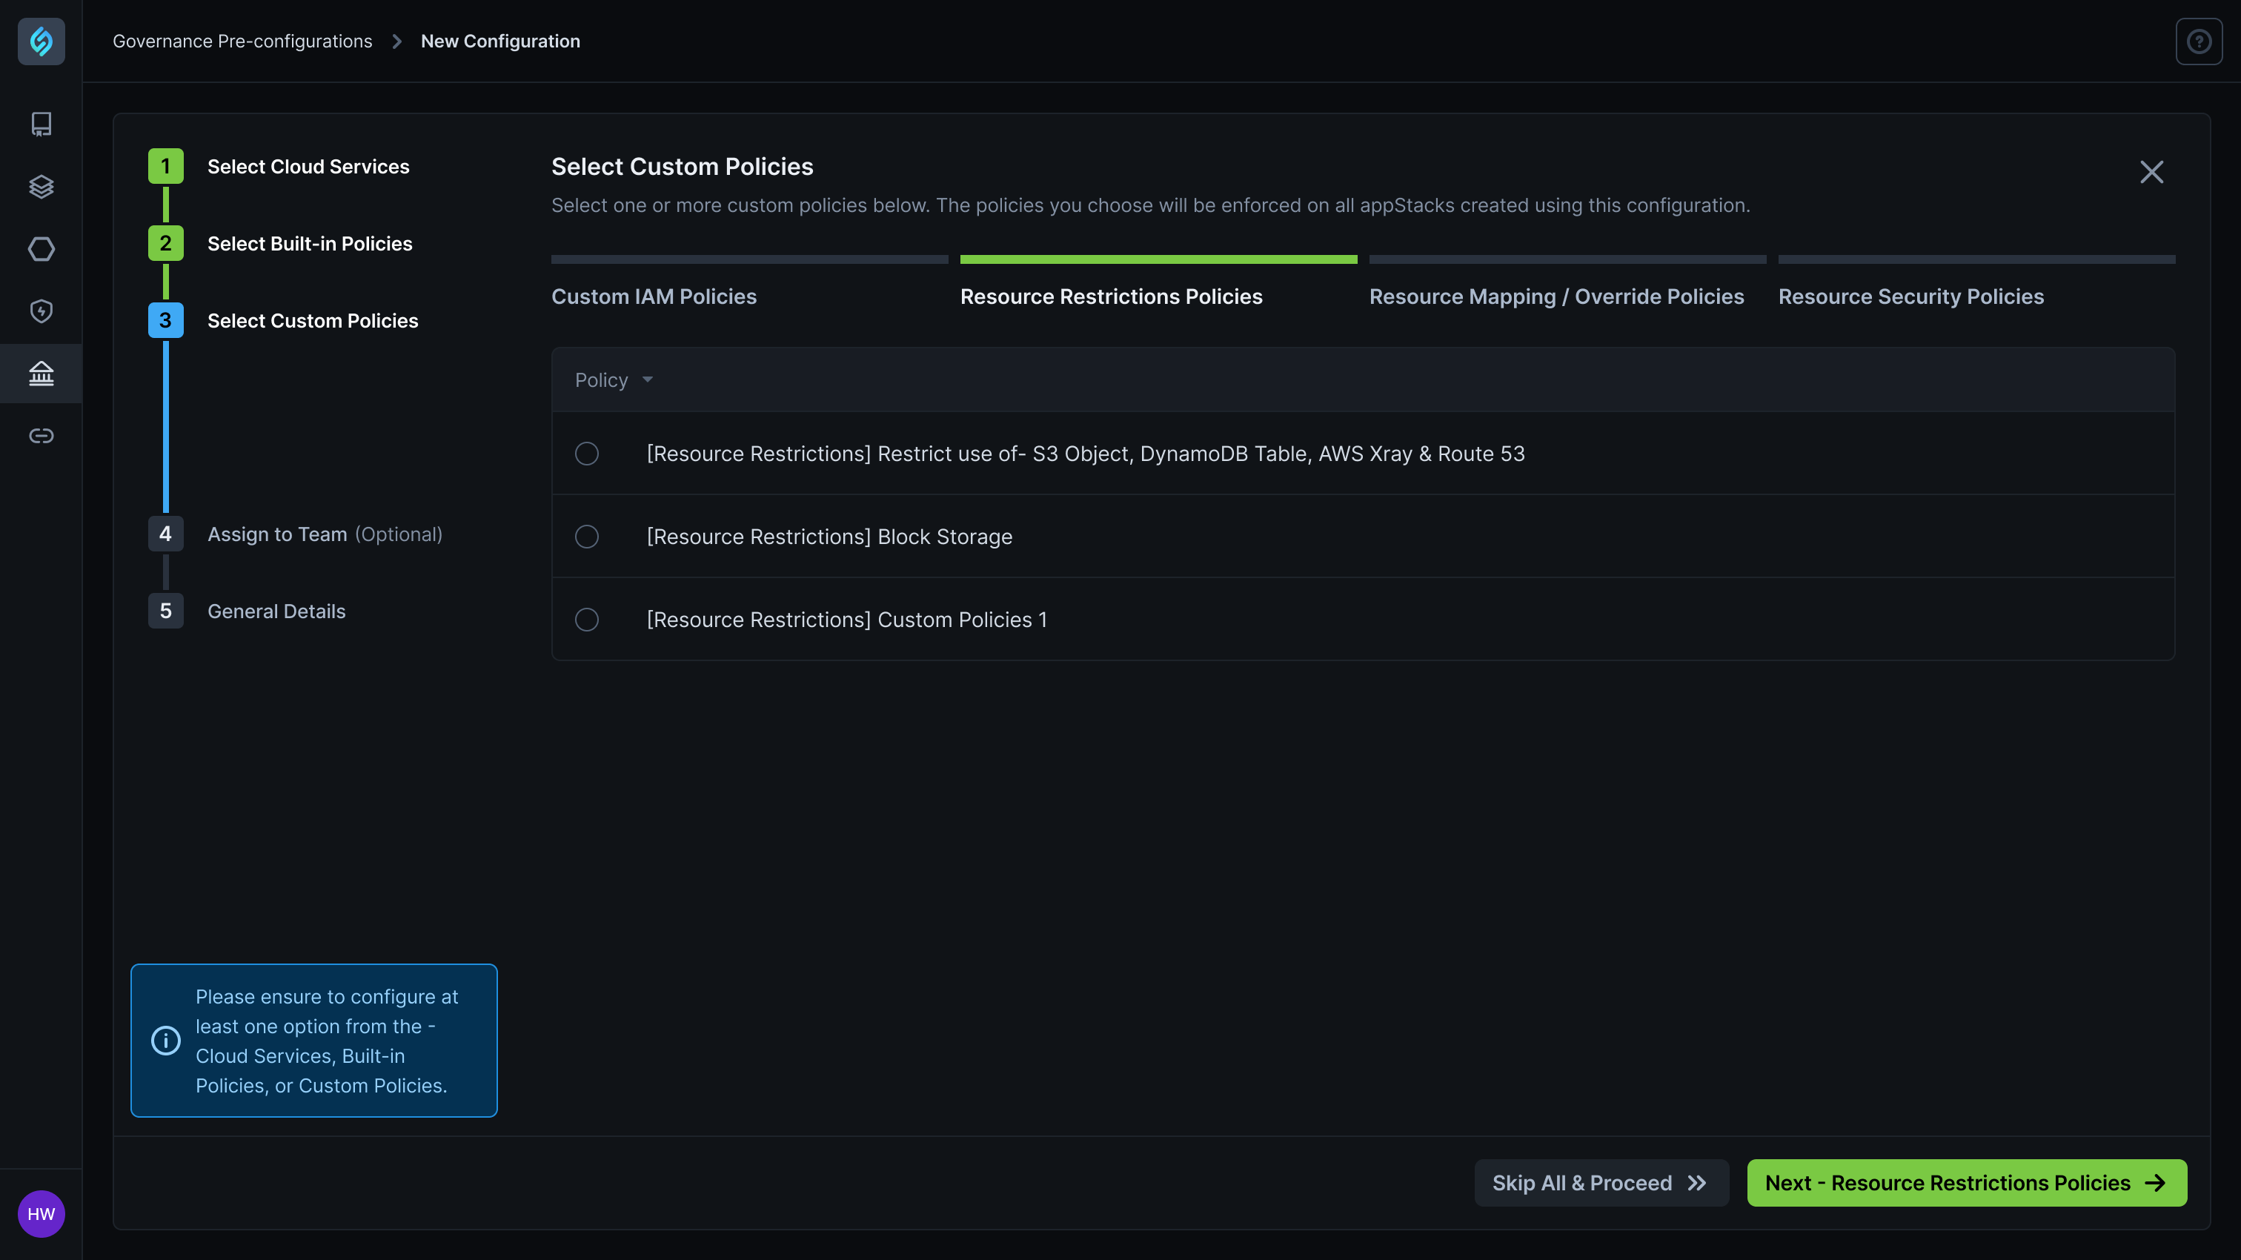The width and height of the screenshot is (2241, 1260).
Task: Close the configuration wizard with the X icon
Action: (x=2151, y=171)
